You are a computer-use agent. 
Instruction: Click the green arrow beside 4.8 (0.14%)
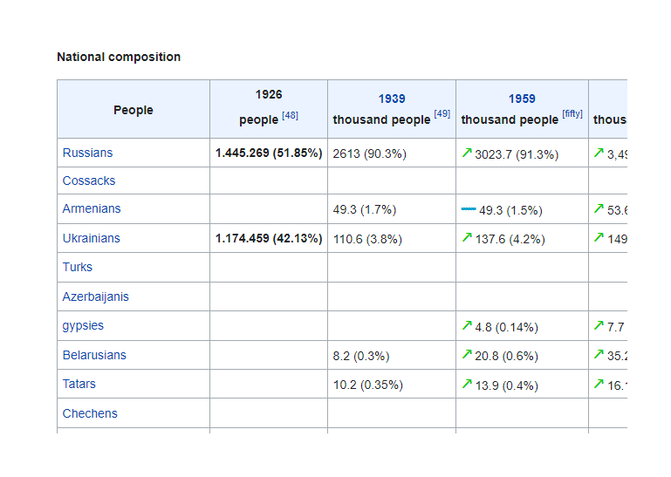(467, 326)
